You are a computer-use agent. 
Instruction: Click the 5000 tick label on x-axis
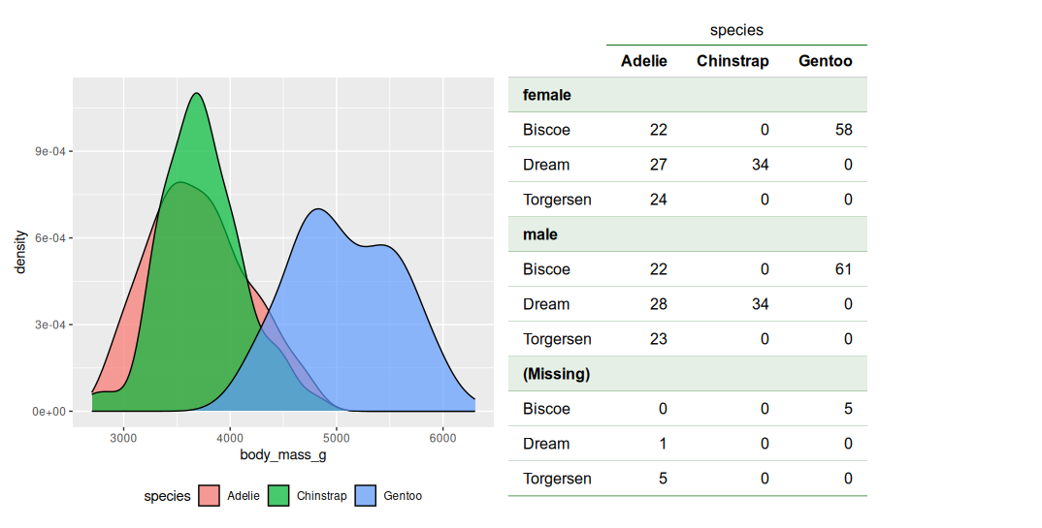336,437
